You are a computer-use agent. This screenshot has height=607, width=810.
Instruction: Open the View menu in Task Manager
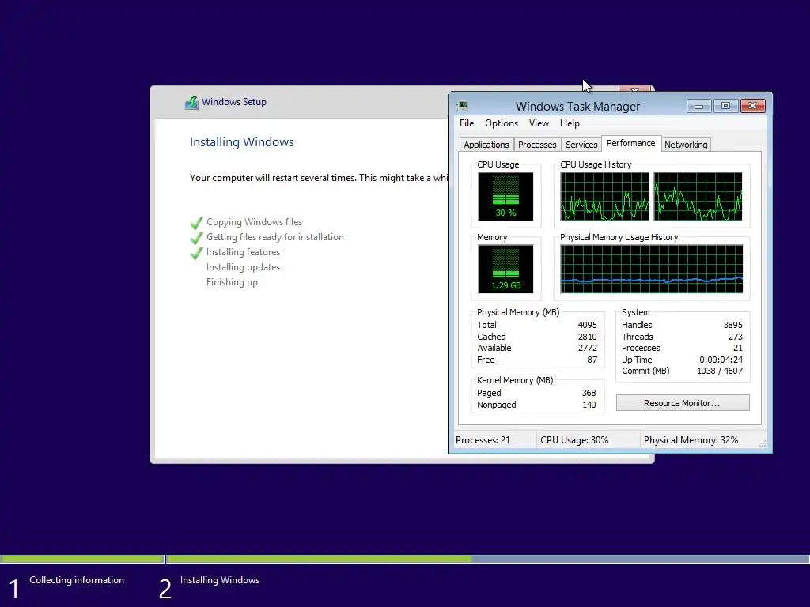coord(539,123)
